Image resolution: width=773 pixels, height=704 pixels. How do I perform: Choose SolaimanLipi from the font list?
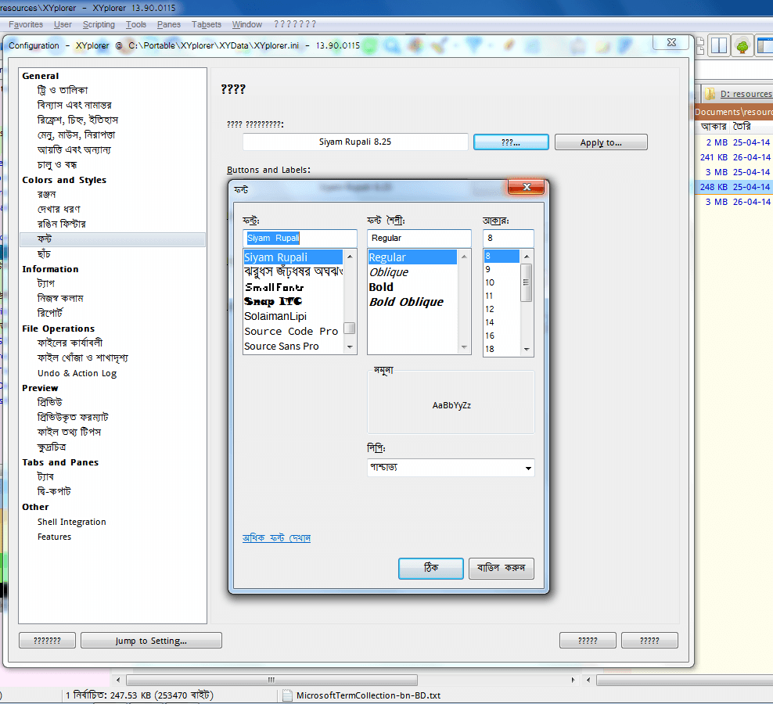click(275, 316)
